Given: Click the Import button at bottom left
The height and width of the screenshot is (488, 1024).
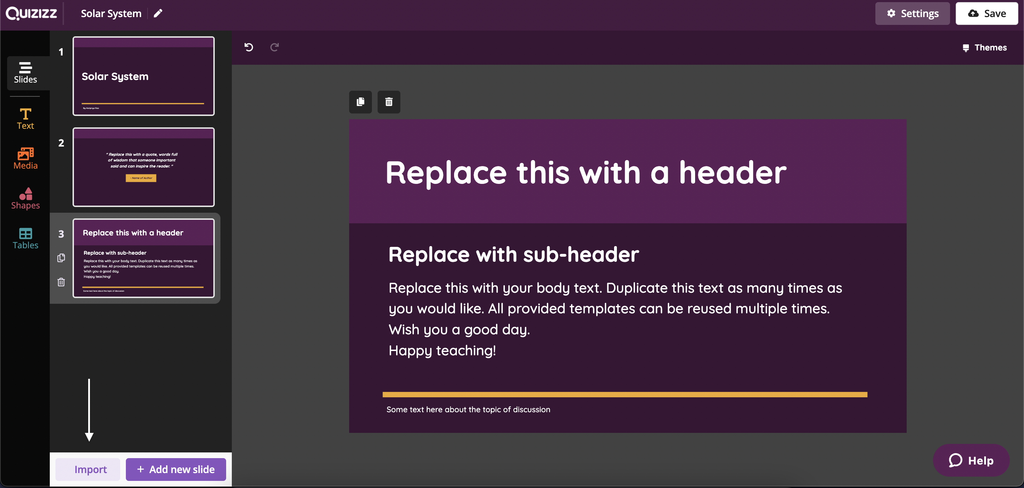Looking at the screenshot, I should tap(90, 469).
